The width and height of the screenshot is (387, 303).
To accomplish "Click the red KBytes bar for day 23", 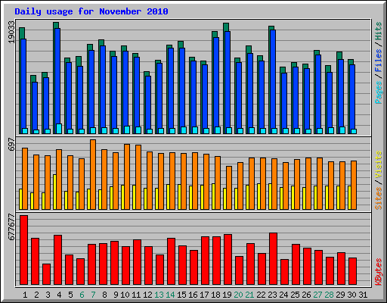I will 274,259.
